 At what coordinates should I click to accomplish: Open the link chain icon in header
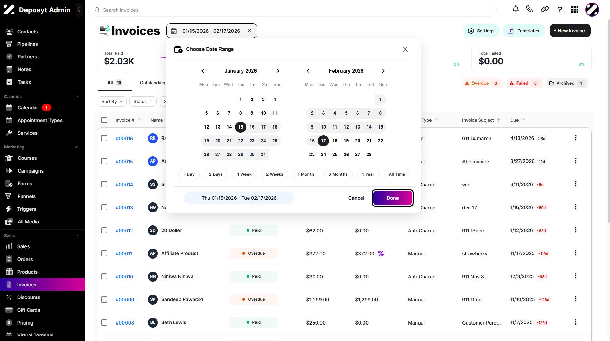545,10
